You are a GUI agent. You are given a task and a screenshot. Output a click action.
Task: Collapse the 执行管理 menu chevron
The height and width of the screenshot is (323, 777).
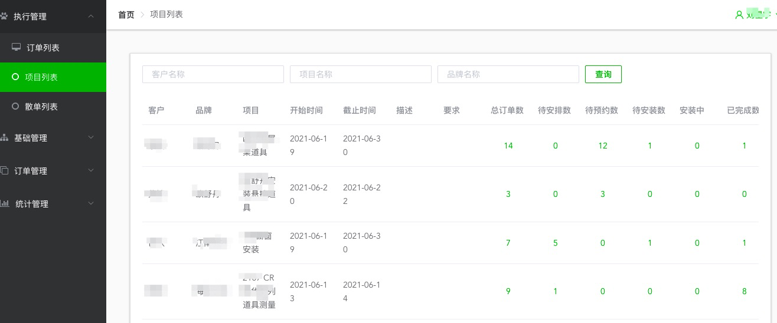pos(90,17)
